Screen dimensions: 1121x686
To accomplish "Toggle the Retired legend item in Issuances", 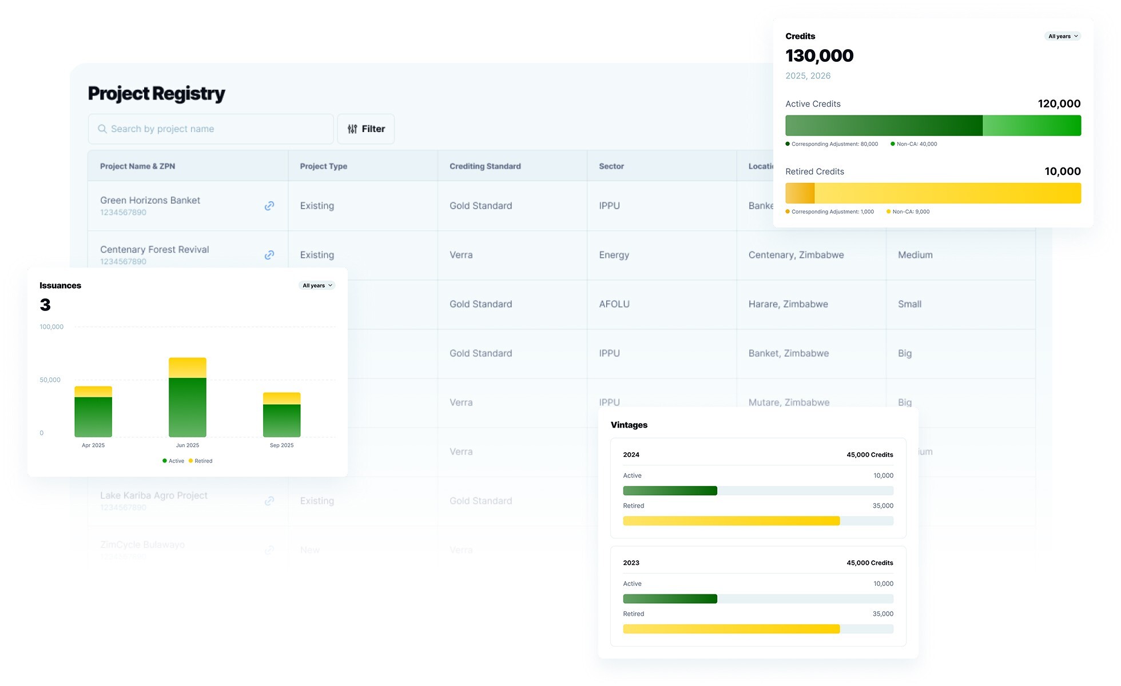I will [x=201, y=461].
